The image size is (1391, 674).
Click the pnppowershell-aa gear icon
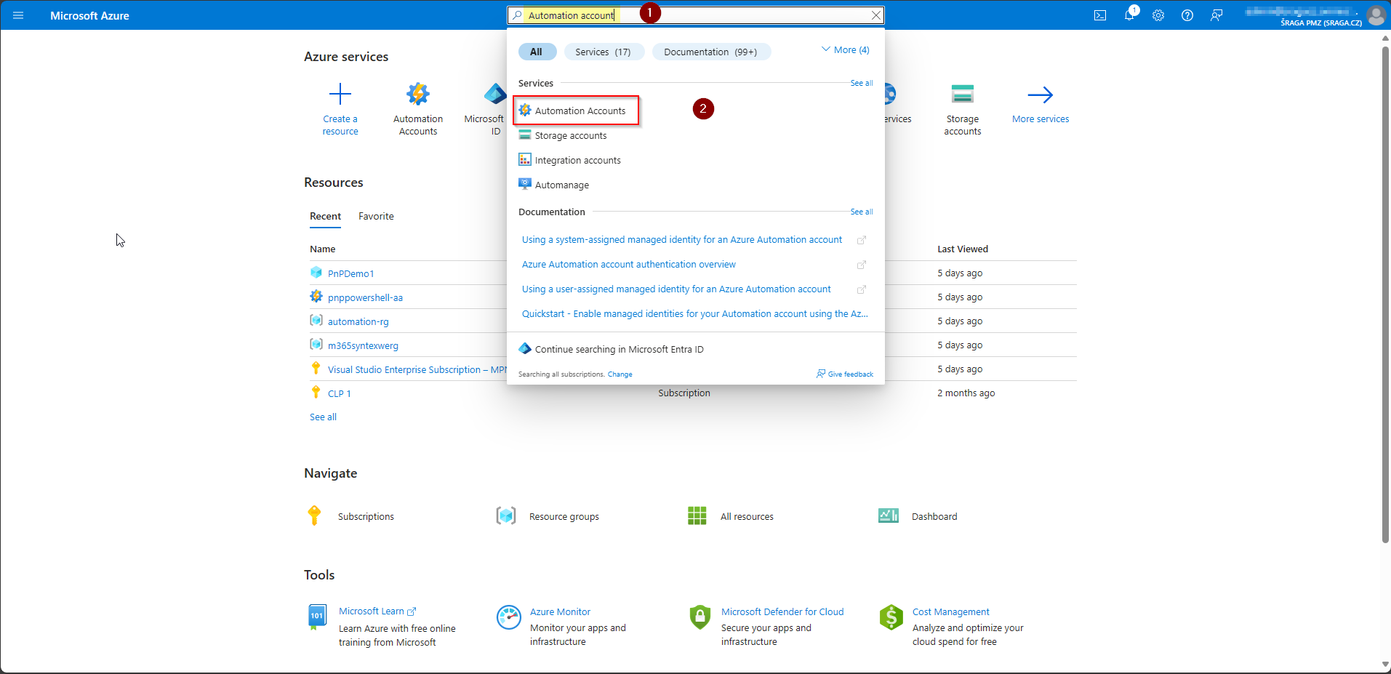coord(316,297)
